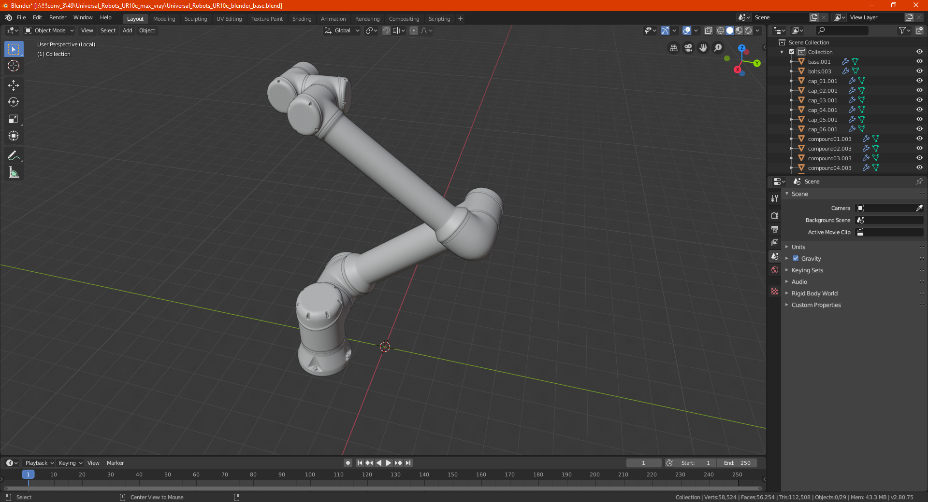Viewport: 928px width, 502px height.
Task: Click the Start frame field
Action: coord(695,463)
